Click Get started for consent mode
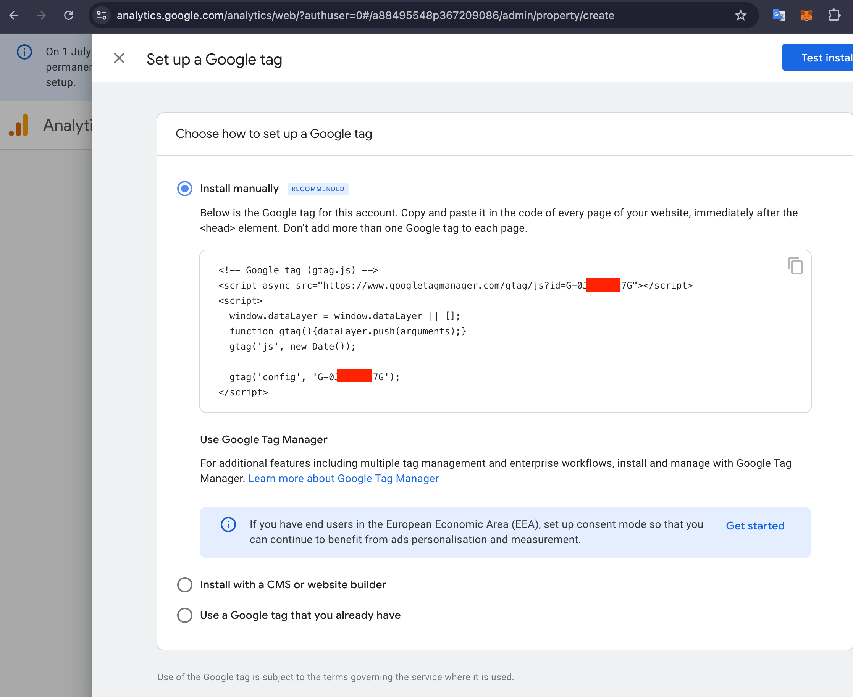853x697 pixels. [754, 526]
